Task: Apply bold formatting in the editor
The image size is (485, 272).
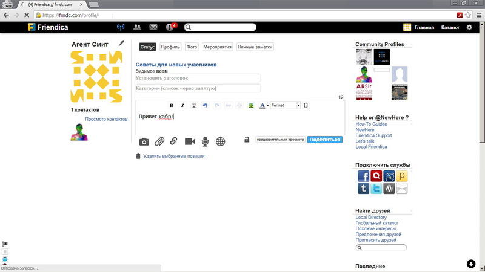Action: tap(171, 105)
